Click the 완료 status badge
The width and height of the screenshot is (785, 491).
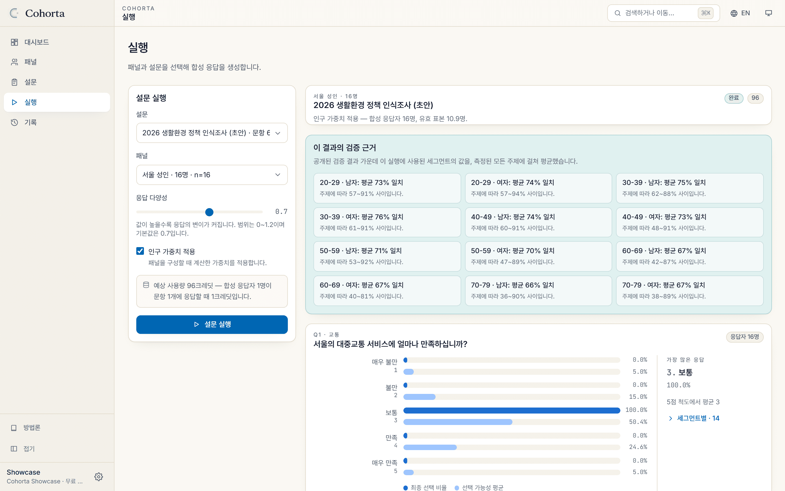point(734,98)
